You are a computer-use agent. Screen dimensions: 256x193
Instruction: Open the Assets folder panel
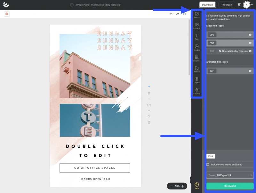click(196, 69)
